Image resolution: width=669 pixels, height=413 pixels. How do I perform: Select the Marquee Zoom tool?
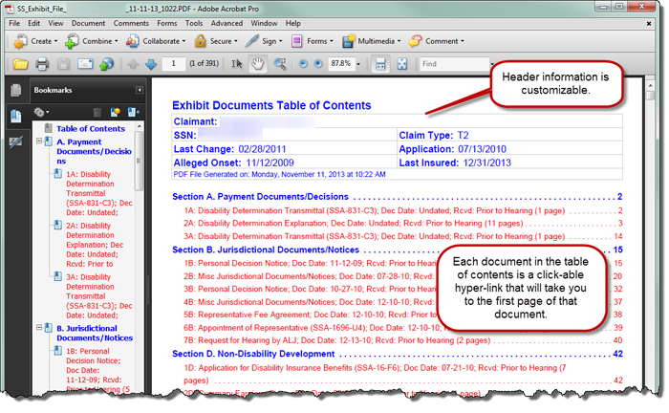280,64
